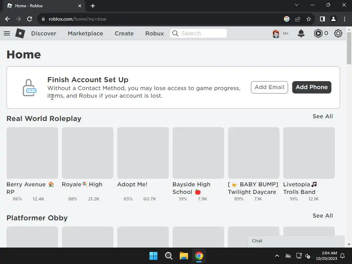Open the Robux menu item
Image resolution: width=352 pixels, height=264 pixels.
[154, 33]
